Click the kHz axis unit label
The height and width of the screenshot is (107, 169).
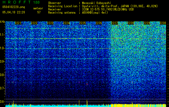pyautogui.click(x=2, y=22)
